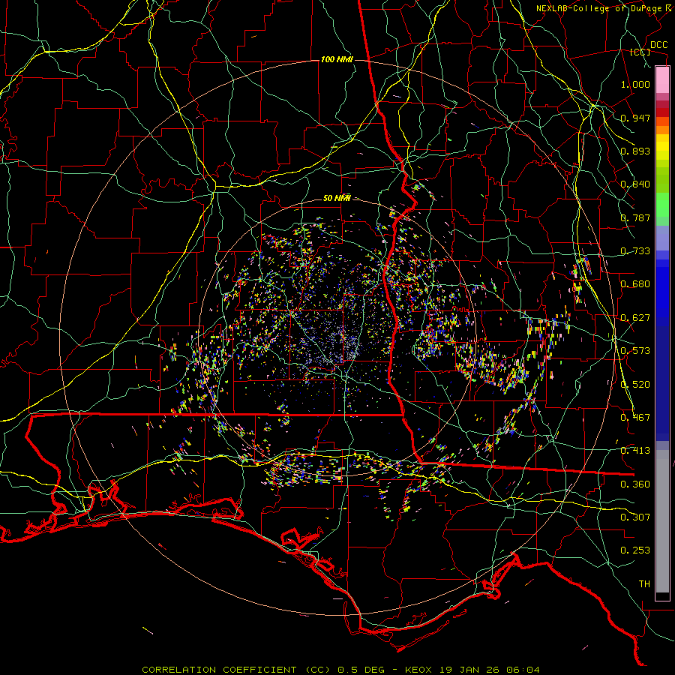Click the 0.520 scale value
The image size is (675, 675).
pyautogui.click(x=635, y=385)
